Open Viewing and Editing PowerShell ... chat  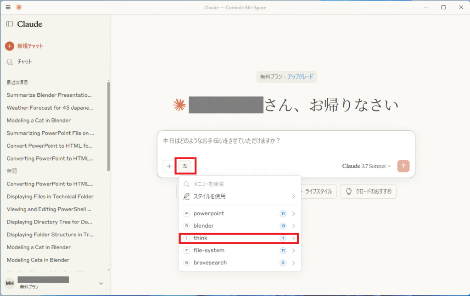[49, 209]
